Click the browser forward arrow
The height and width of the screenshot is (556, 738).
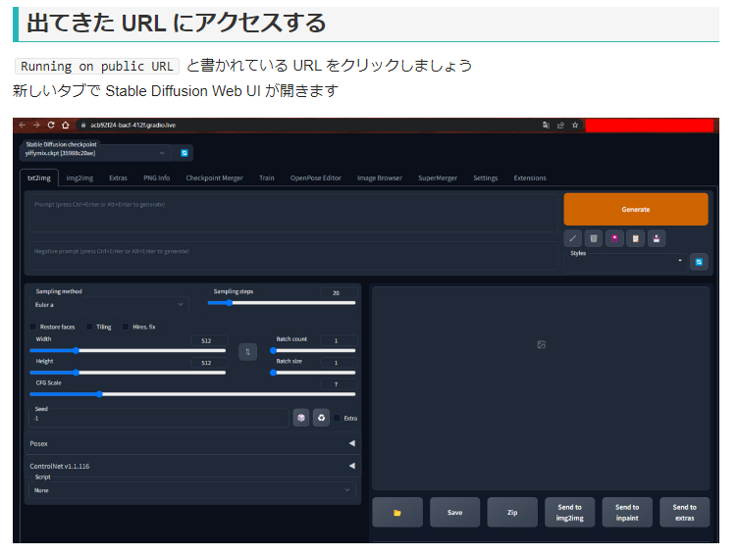point(36,126)
